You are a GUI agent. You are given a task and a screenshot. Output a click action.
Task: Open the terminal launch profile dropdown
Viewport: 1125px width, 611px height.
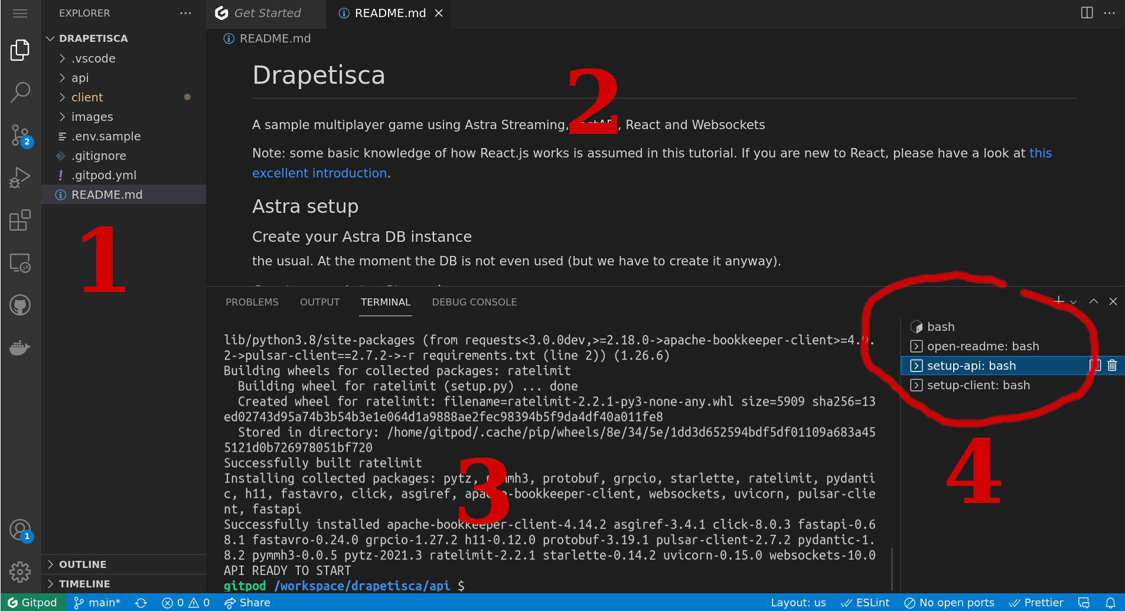[x=1073, y=302]
